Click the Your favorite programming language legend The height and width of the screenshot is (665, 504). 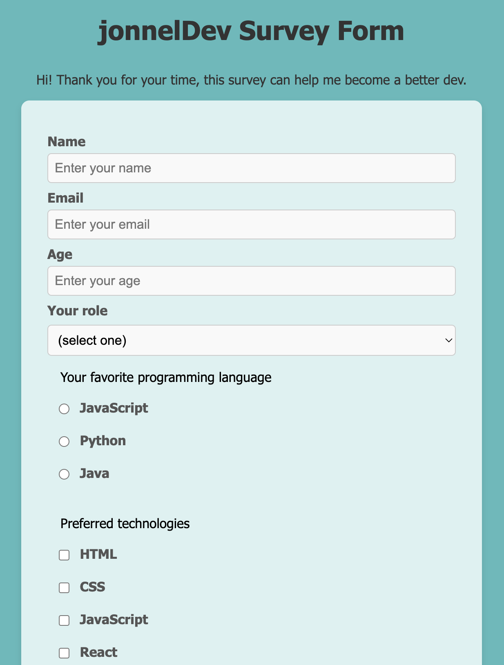[x=166, y=377]
